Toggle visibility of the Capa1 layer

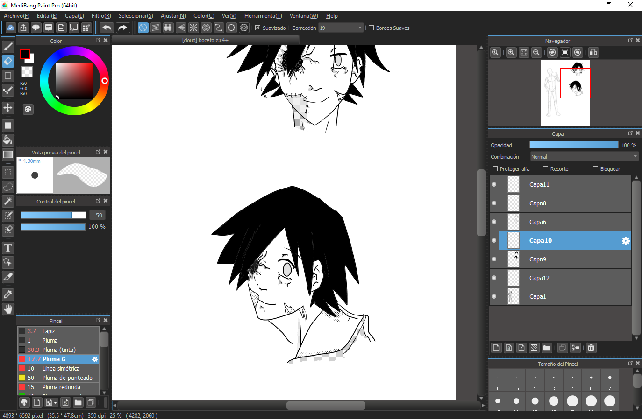click(494, 296)
